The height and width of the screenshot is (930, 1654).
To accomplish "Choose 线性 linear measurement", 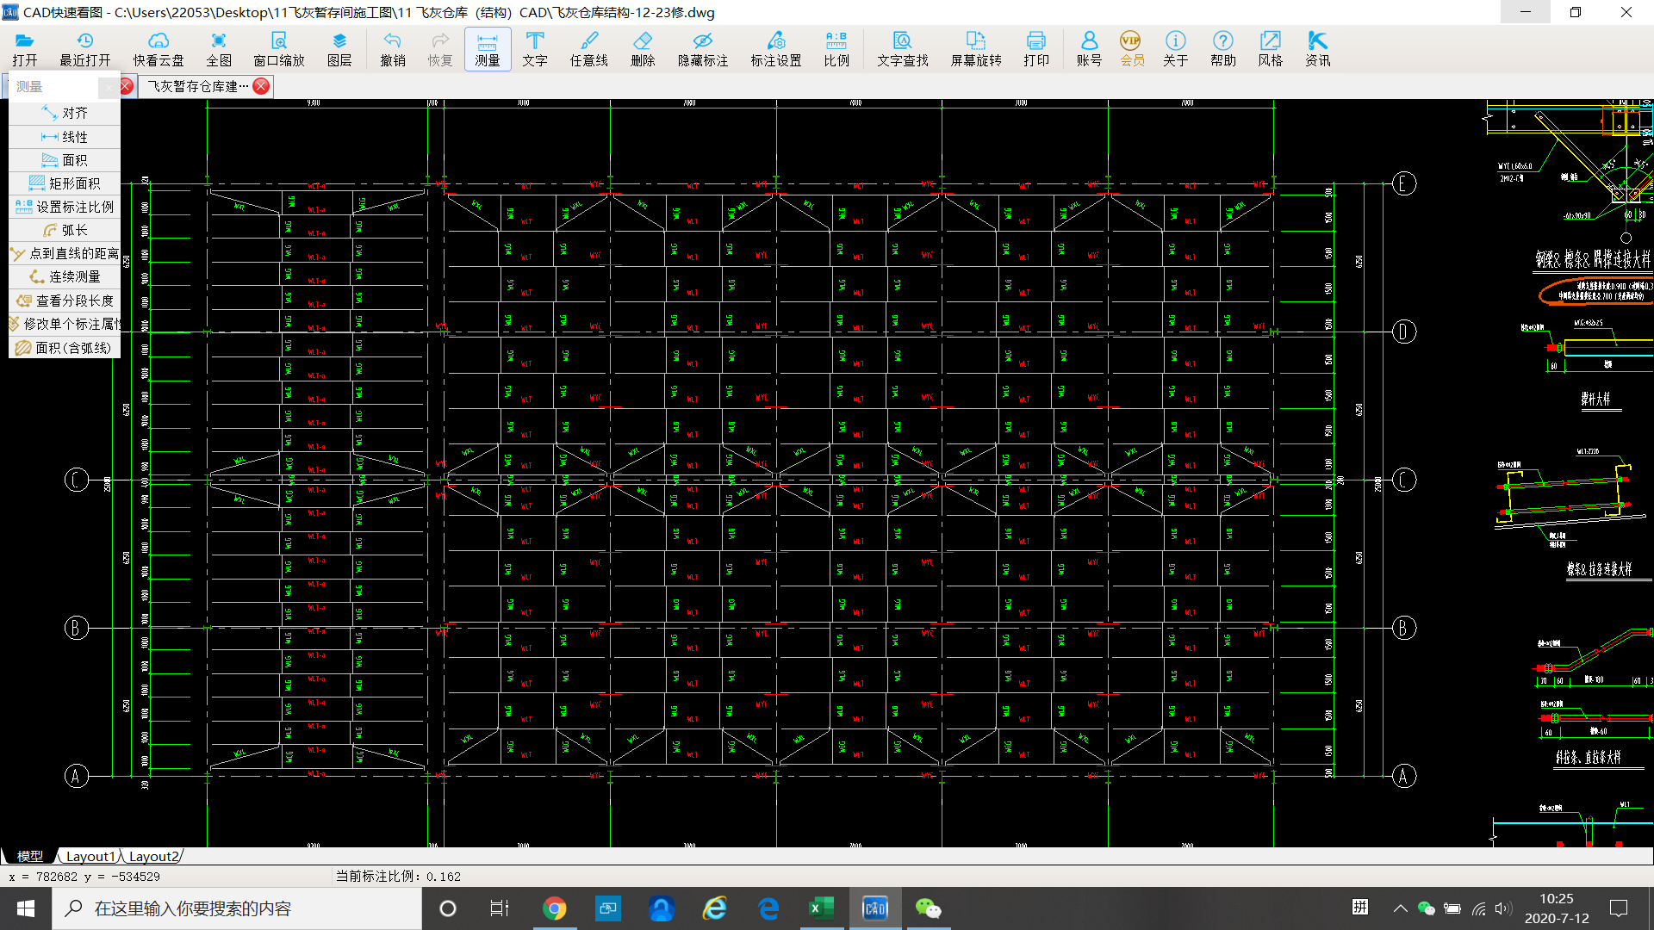I will [x=65, y=137].
